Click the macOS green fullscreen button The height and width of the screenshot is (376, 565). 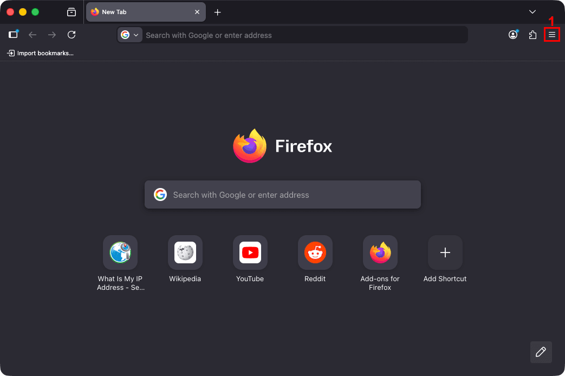pos(35,12)
